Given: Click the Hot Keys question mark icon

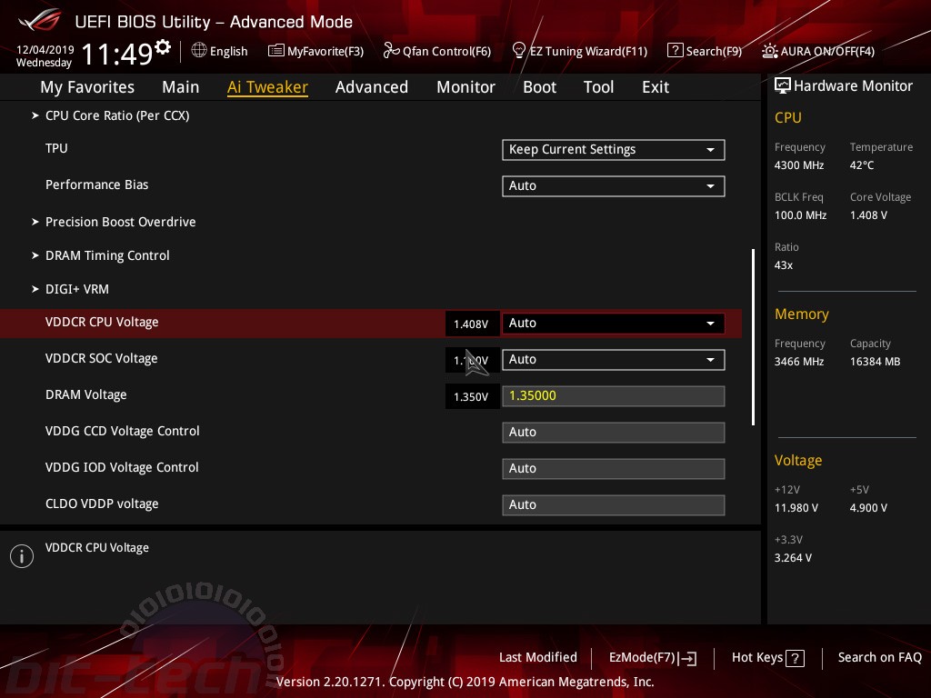Looking at the screenshot, I should (795, 658).
